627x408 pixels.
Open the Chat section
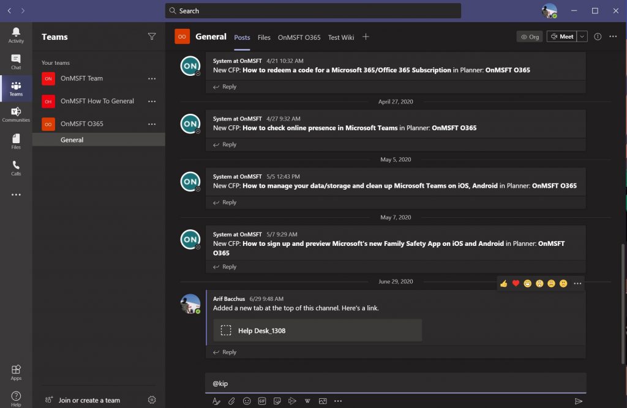tap(16, 62)
